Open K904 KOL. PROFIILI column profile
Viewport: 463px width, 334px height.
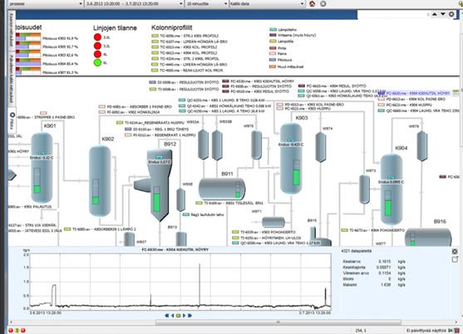coord(185,53)
